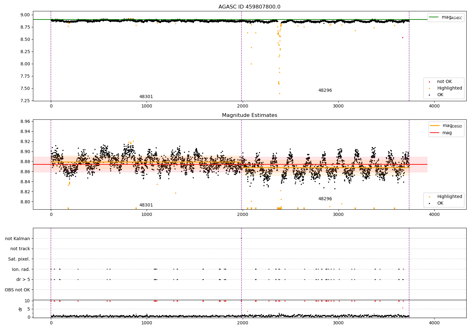The width and height of the screenshot is (471, 330).
Task: Click the '48301' annotation in the middle plot
Action: (x=146, y=205)
